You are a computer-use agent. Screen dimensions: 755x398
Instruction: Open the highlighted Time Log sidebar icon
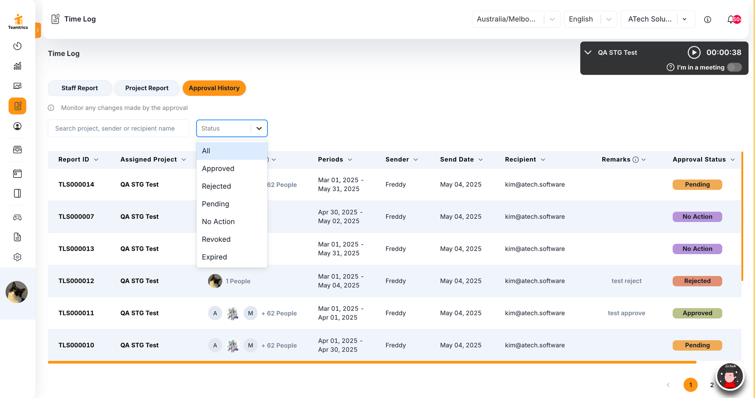point(17,106)
